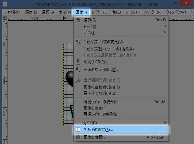Click the print size (印刷サイズ) icon
This screenshot has height=144, width=194.
click(78, 62)
